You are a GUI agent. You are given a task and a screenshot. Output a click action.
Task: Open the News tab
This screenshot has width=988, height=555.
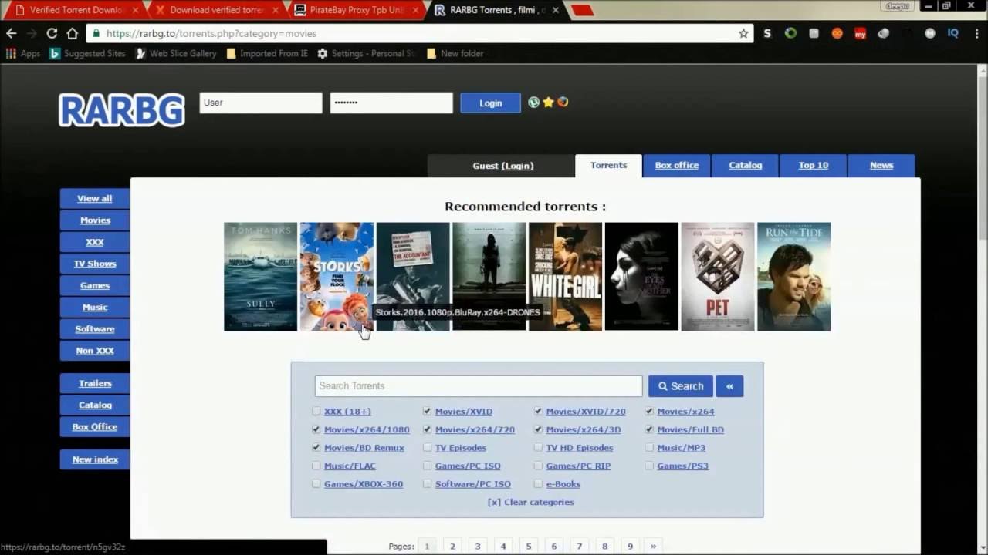(x=881, y=165)
